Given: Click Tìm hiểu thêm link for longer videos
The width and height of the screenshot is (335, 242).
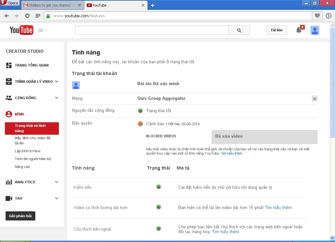Looking at the screenshot, I should (278, 207).
